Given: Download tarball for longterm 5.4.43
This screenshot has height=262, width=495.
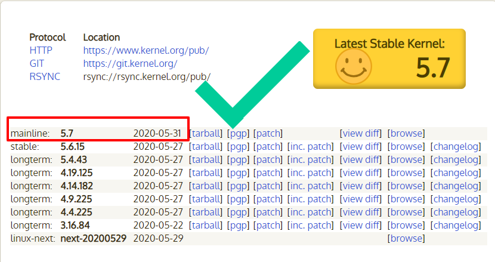Looking at the screenshot, I should click(206, 159).
